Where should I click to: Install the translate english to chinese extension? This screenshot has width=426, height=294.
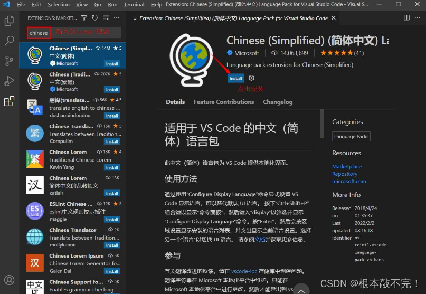click(112, 116)
